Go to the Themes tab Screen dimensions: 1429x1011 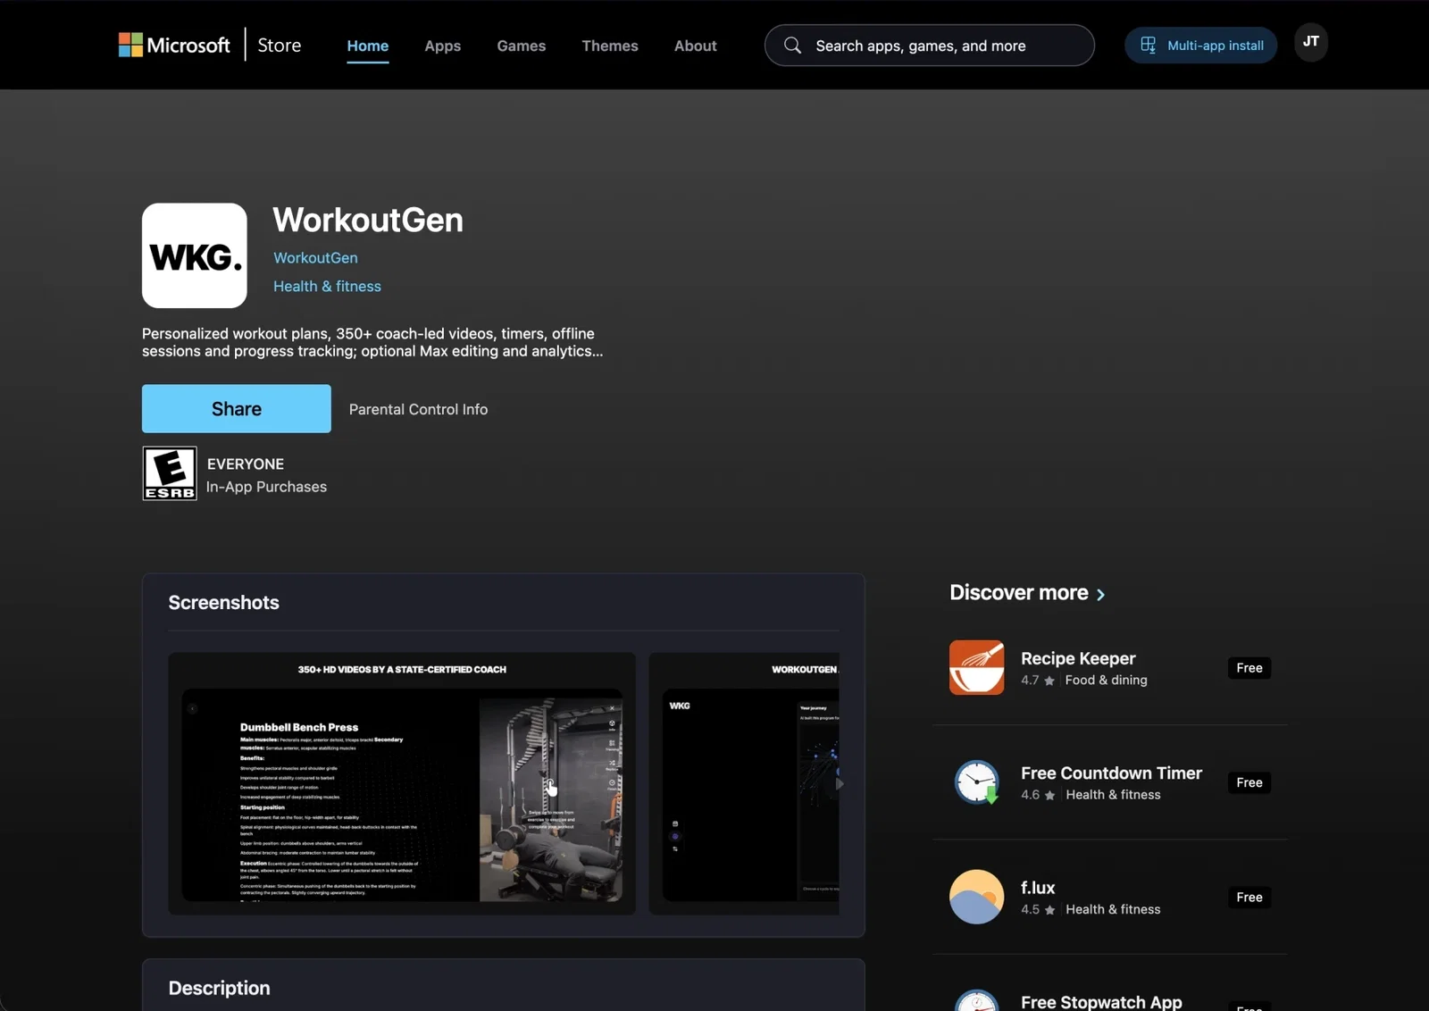609,46
